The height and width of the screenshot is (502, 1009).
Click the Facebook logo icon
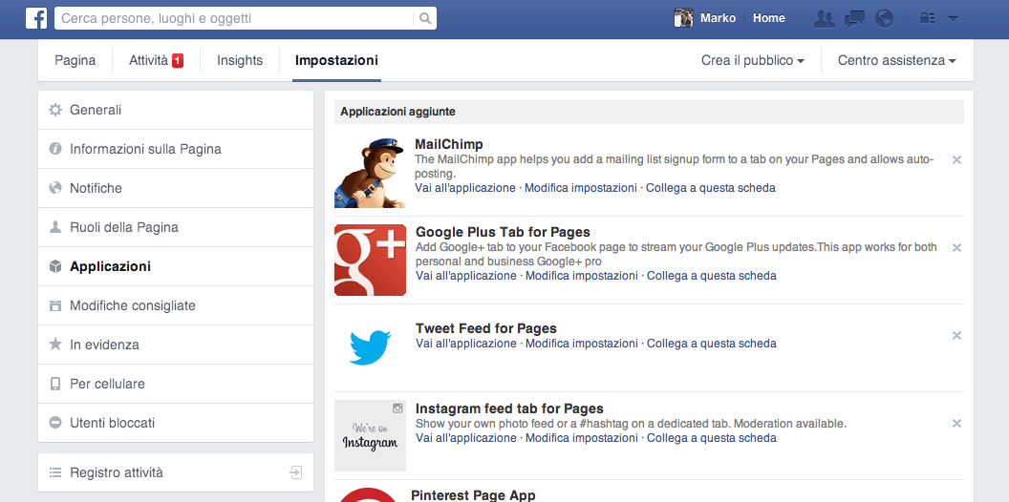click(36, 18)
